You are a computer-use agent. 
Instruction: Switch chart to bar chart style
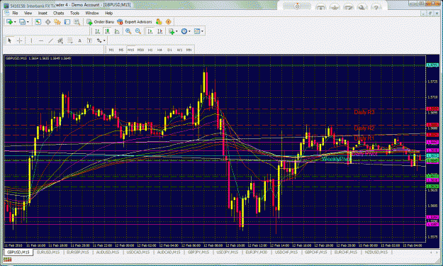98,31
